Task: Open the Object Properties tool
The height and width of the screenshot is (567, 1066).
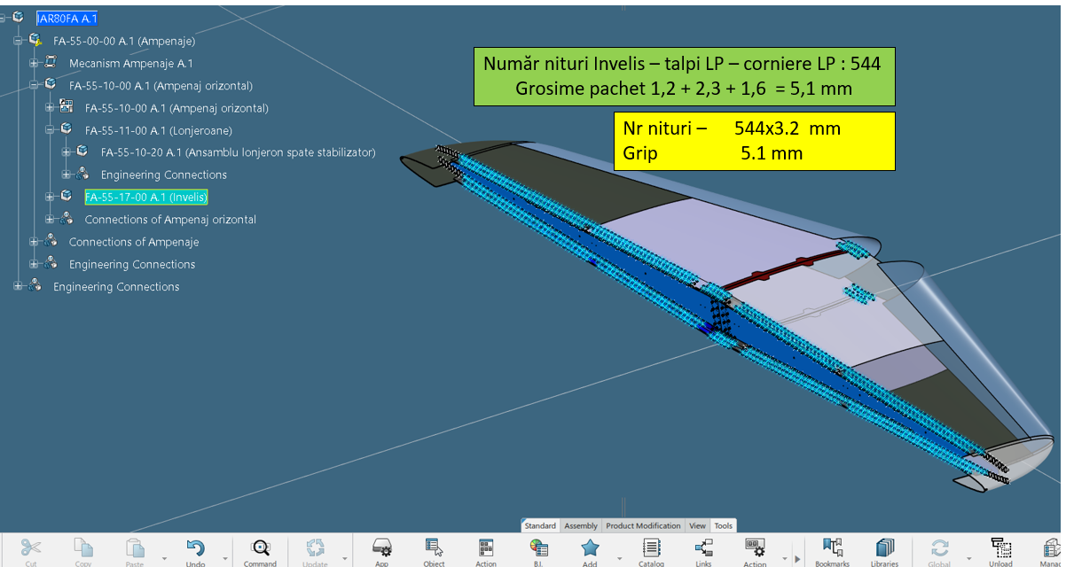Action: [434, 548]
